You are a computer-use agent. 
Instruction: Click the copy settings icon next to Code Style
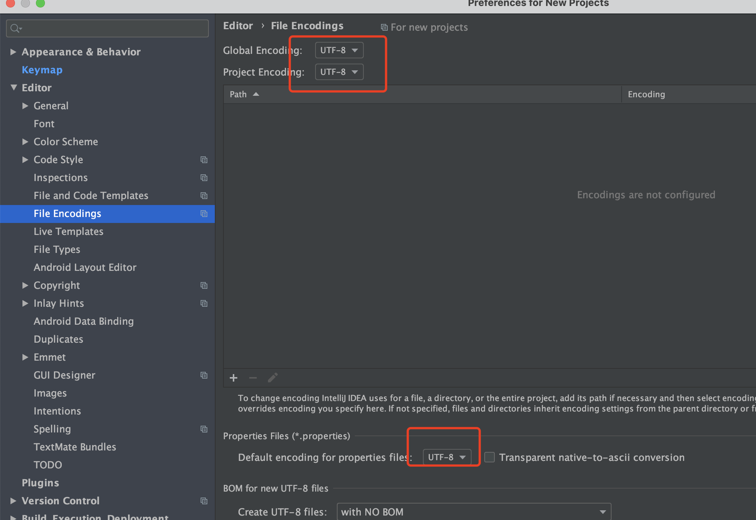click(x=204, y=160)
